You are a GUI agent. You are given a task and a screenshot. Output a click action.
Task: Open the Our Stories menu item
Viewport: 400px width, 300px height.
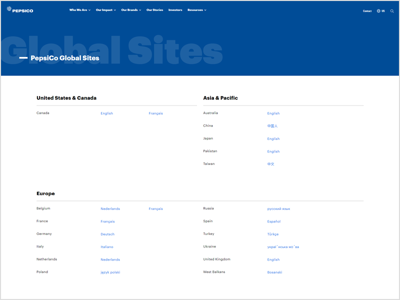(x=154, y=10)
